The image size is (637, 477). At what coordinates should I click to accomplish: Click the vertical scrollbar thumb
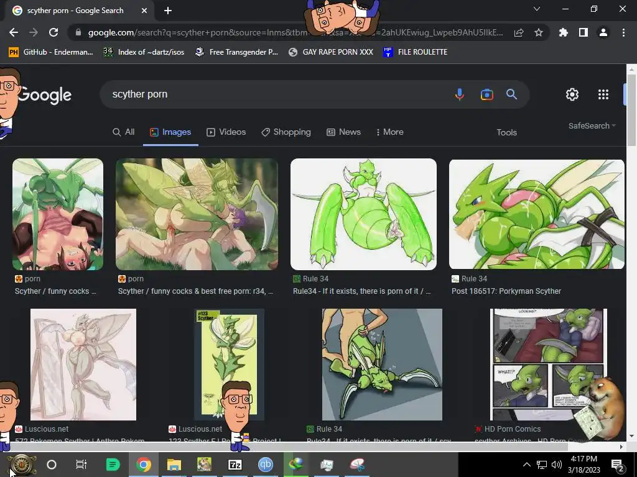coord(631,111)
